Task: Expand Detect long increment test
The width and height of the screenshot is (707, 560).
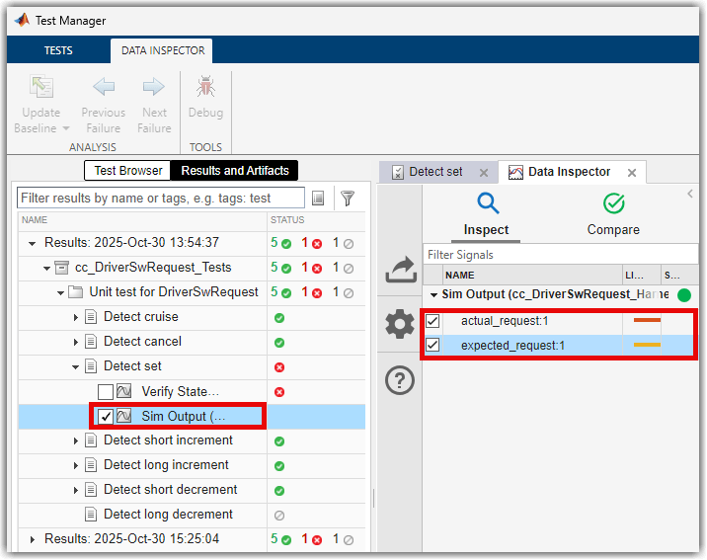Action: [x=75, y=466]
